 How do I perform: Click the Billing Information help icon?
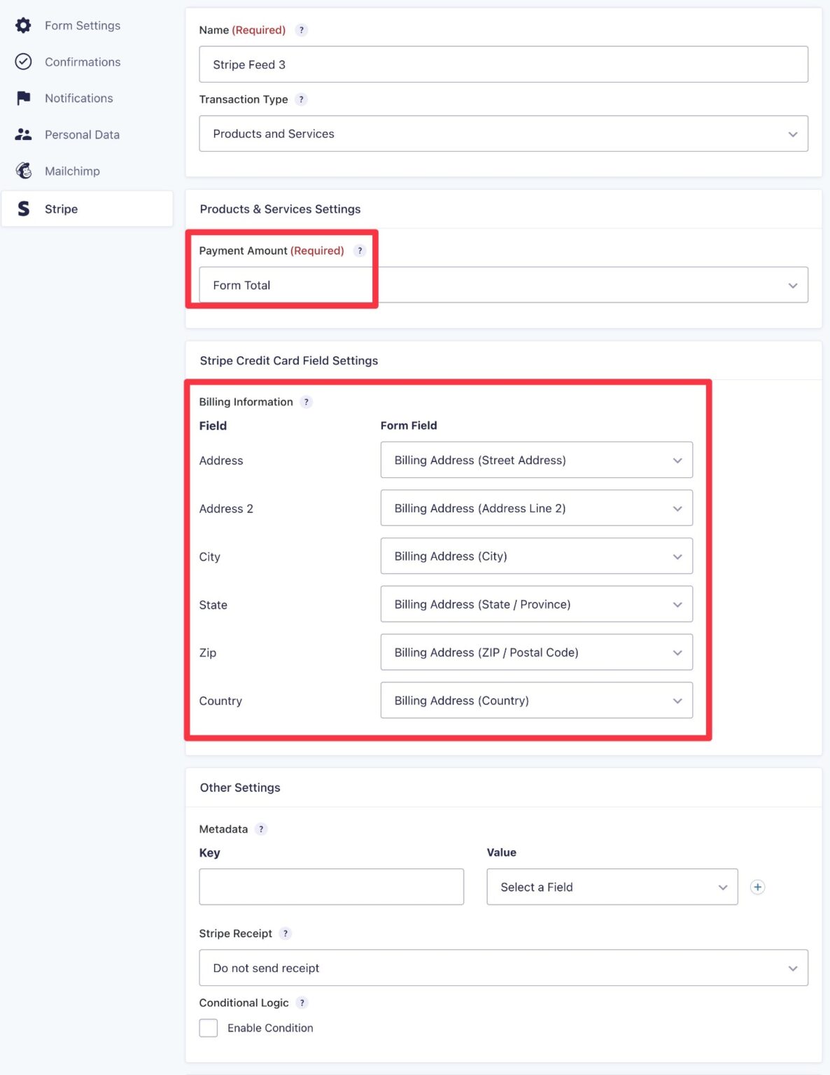click(x=306, y=402)
